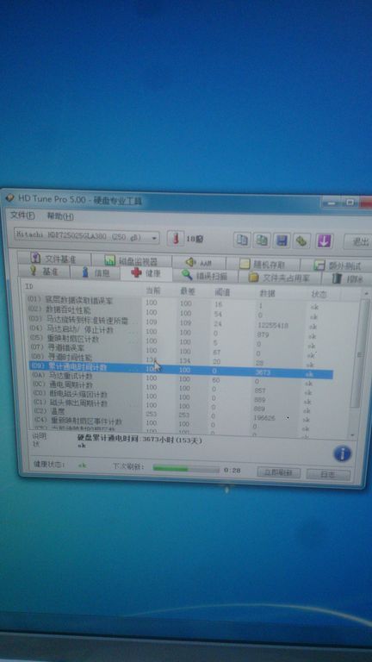Screen dimensions: 372x662
Task: Switch to the 随机存取 tab
Action: 263,265
